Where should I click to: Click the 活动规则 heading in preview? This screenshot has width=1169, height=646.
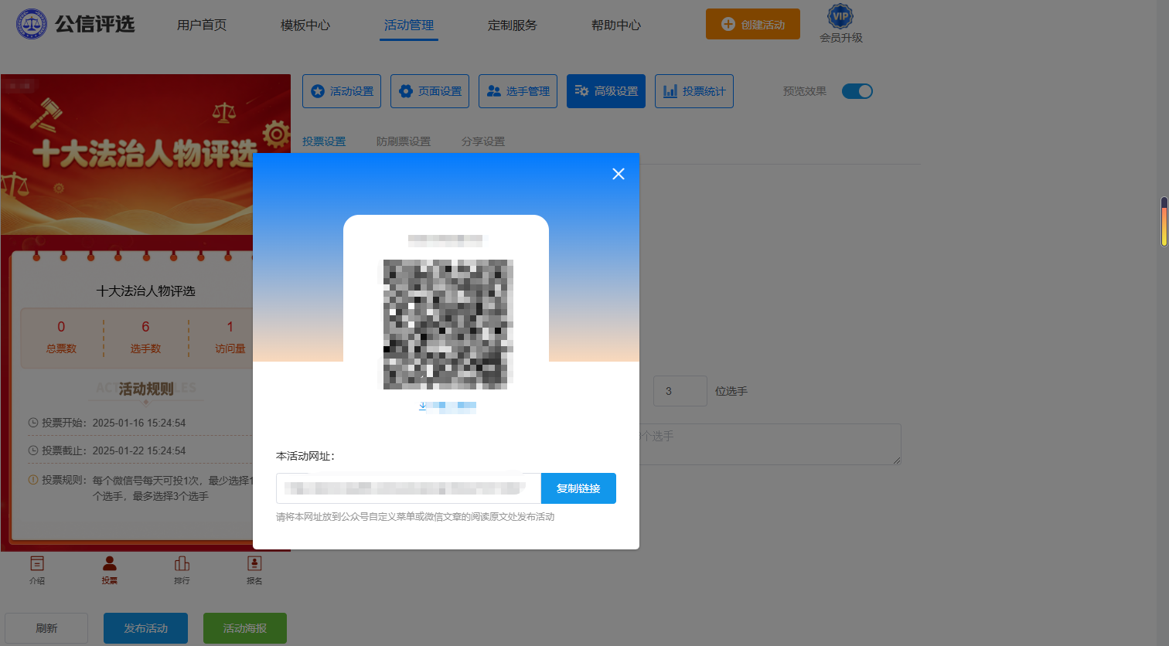click(x=146, y=388)
